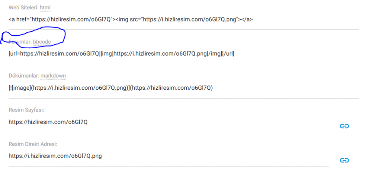The height and width of the screenshot is (183, 366).
Task: Click the "Web Siteleri:" label
Action: 23,8
